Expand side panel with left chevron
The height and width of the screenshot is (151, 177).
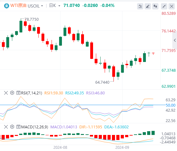175,40
